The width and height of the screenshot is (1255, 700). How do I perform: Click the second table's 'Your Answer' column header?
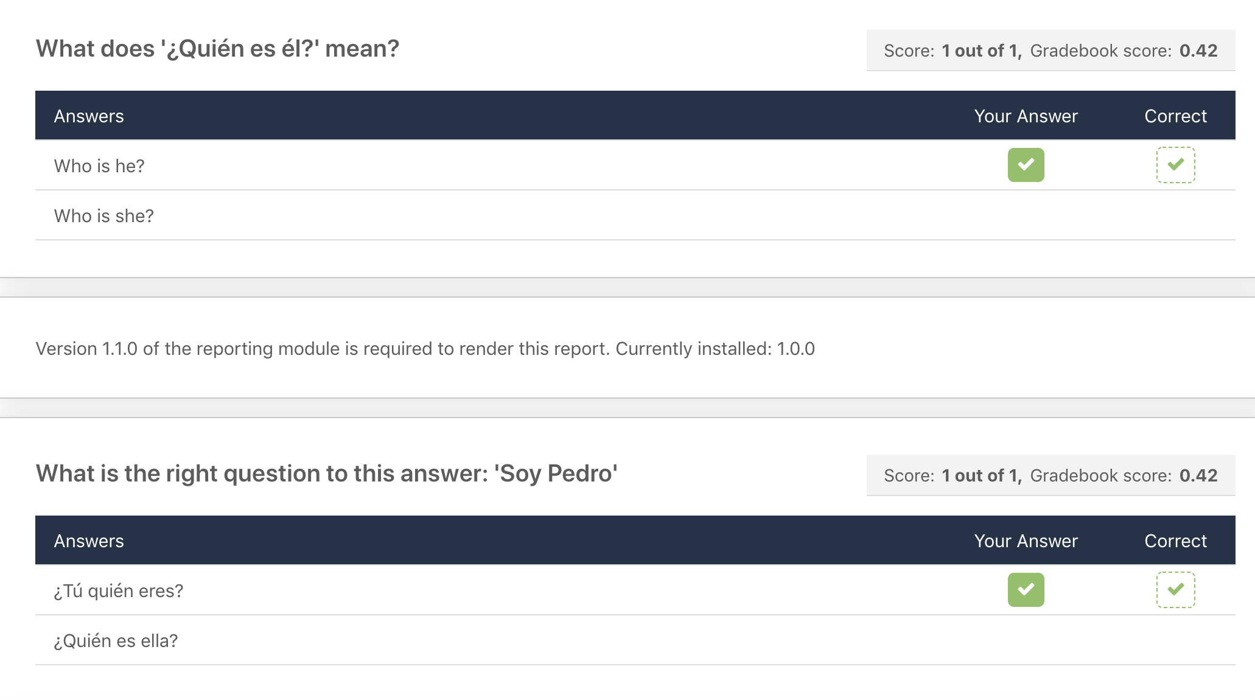[1026, 541]
